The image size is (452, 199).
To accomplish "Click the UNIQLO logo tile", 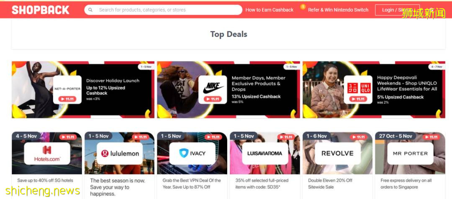I will [x=358, y=89].
